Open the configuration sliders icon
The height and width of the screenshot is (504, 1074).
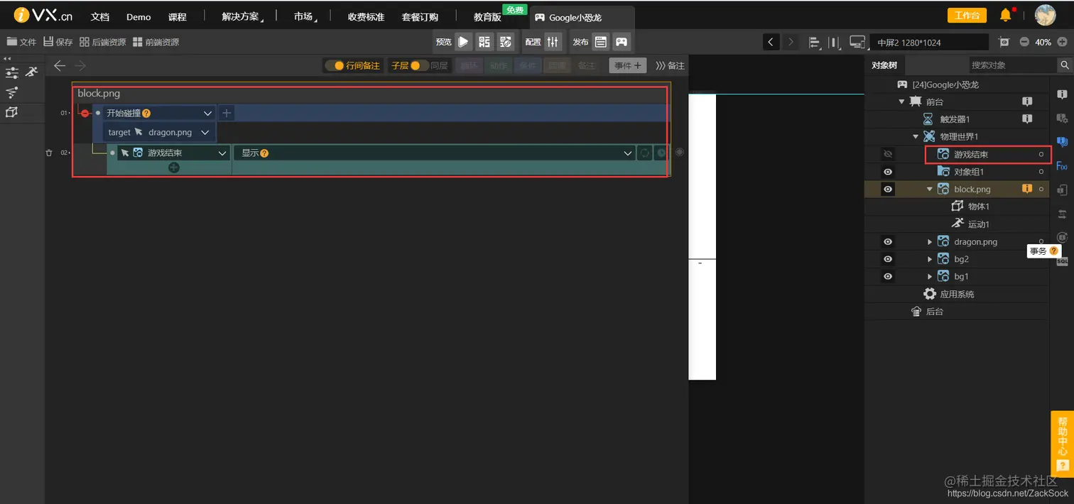(553, 42)
